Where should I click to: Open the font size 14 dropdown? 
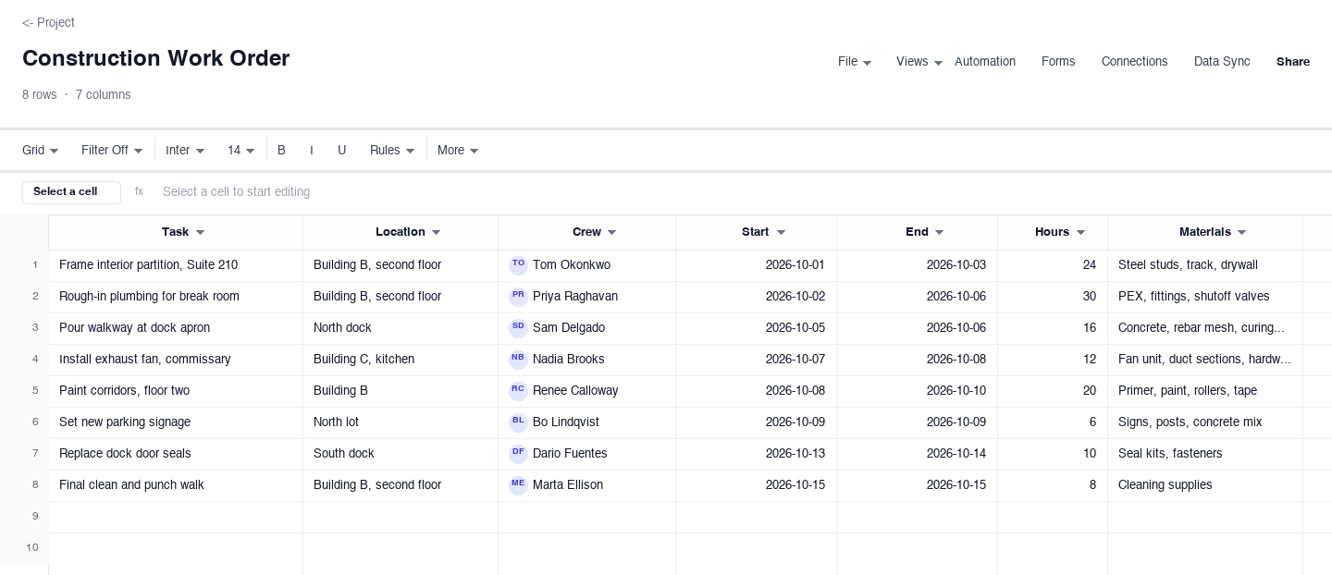pos(240,150)
